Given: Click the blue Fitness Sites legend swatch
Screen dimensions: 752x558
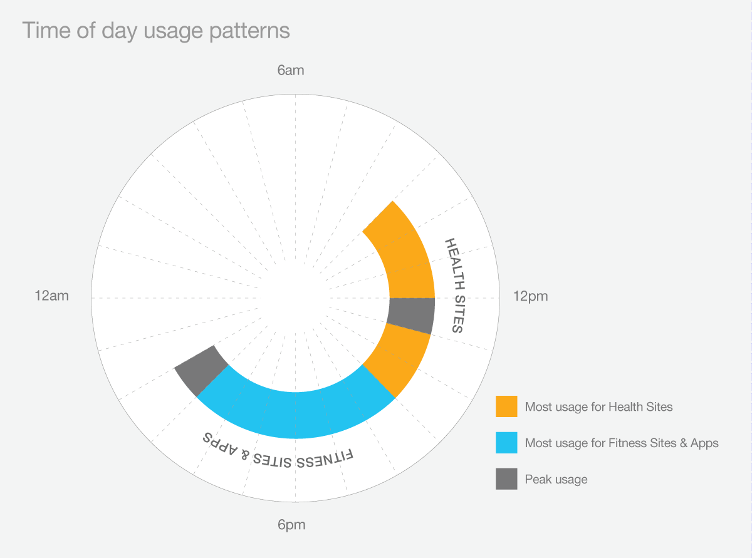Looking at the screenshot, I should pyautogui.click(x=506, y=443).
